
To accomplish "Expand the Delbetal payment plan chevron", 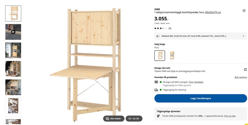I will tap(243, 36).
